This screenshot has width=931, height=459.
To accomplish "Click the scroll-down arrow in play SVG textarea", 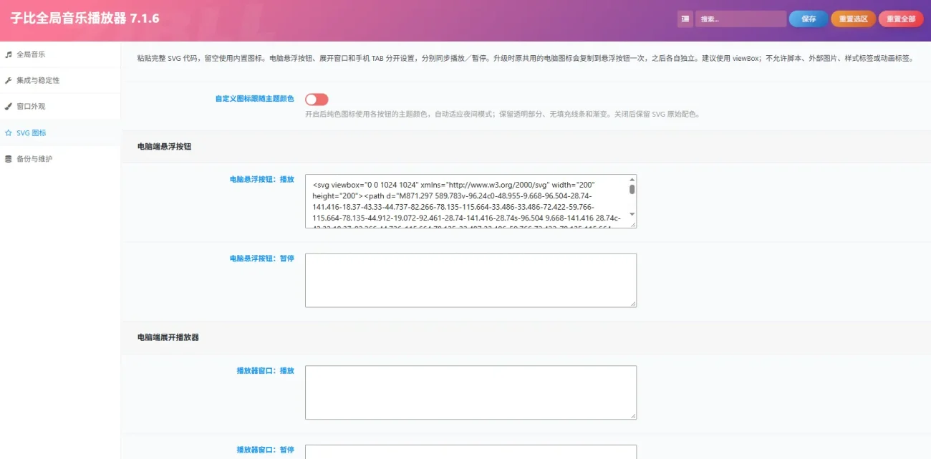I will [x=632, y=214].
